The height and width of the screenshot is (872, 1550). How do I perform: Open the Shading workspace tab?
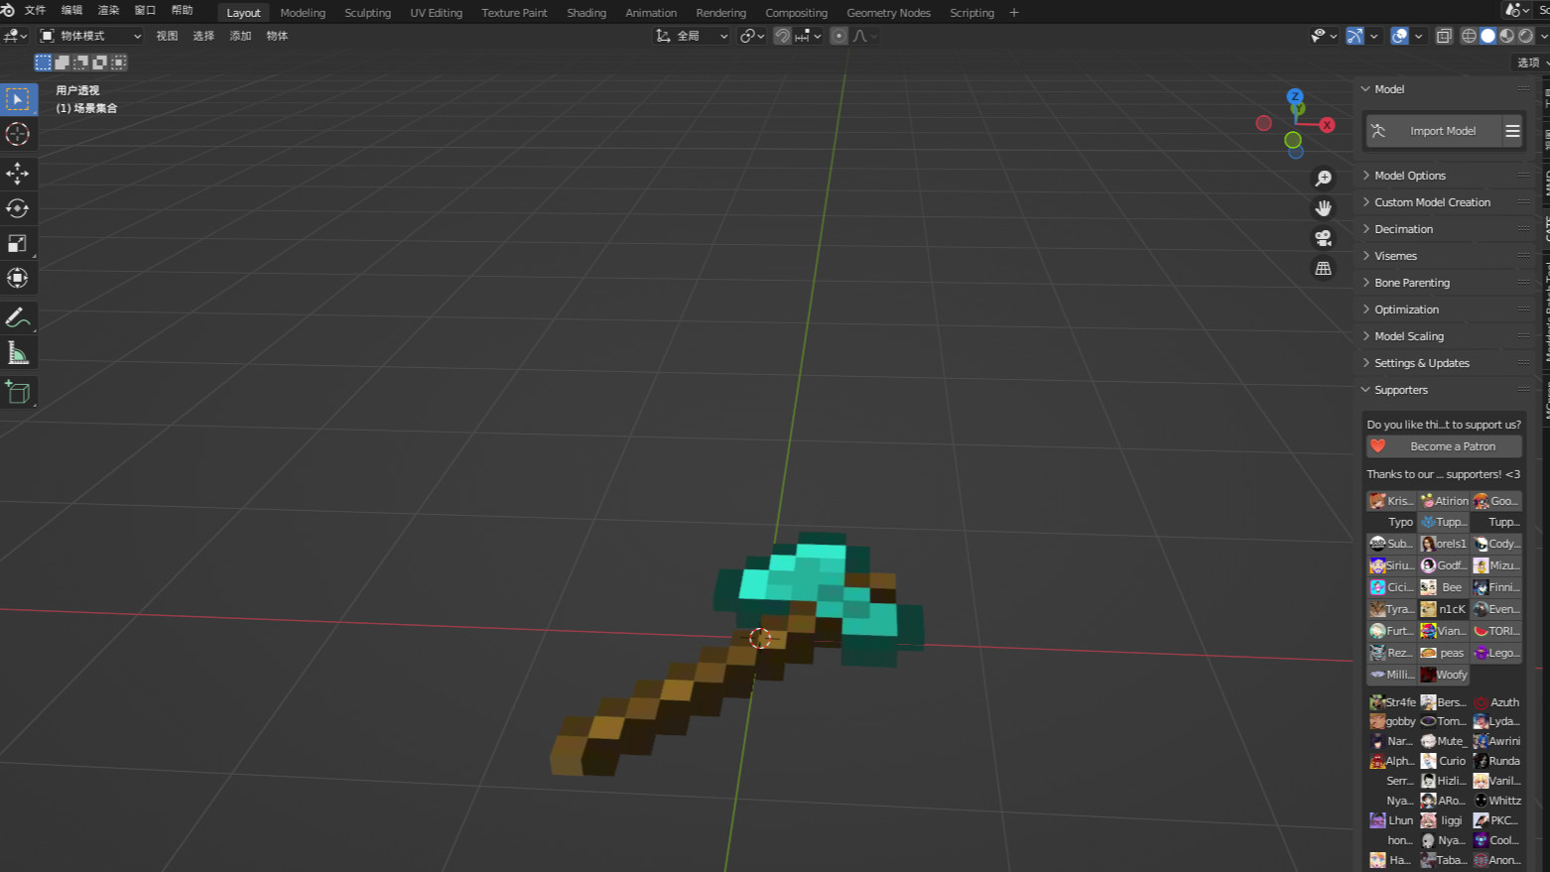point(585,13)
